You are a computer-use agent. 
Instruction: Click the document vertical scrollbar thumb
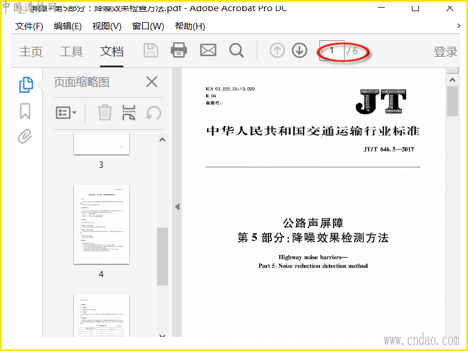click(x=452, y=101)
